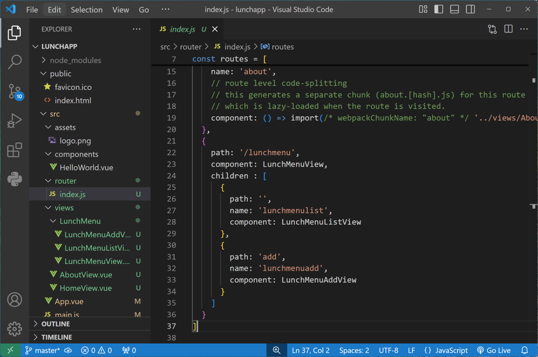Open the Search view in activity bar
The width and height of the screenshot is (538, 357).
(14, 62)
